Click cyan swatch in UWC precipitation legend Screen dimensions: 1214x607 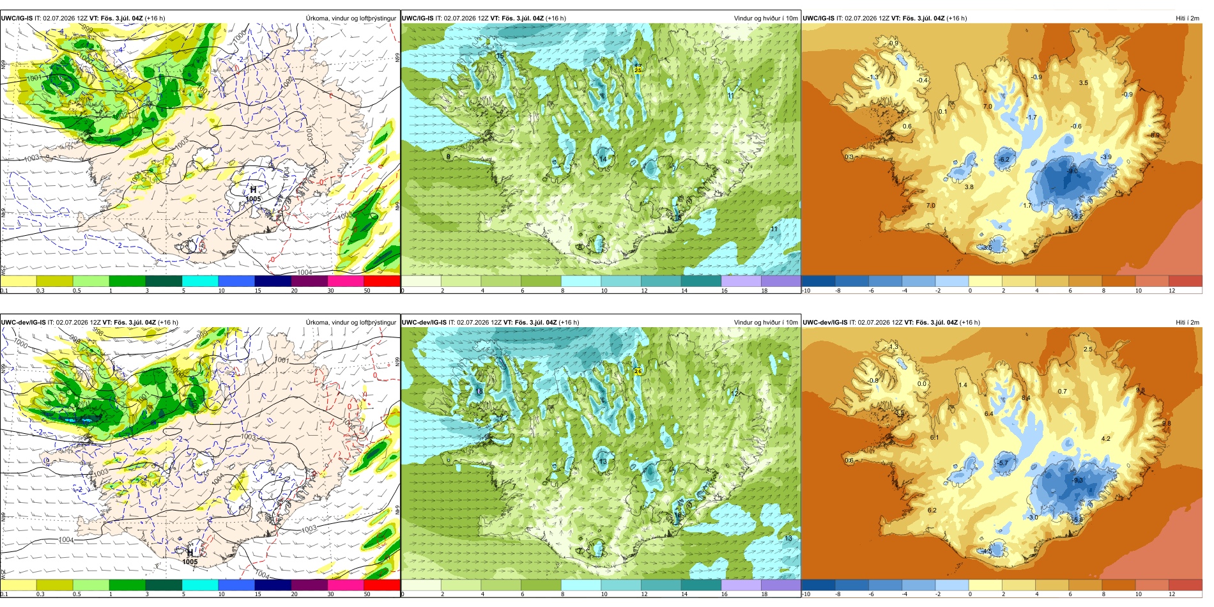[200, 280]
